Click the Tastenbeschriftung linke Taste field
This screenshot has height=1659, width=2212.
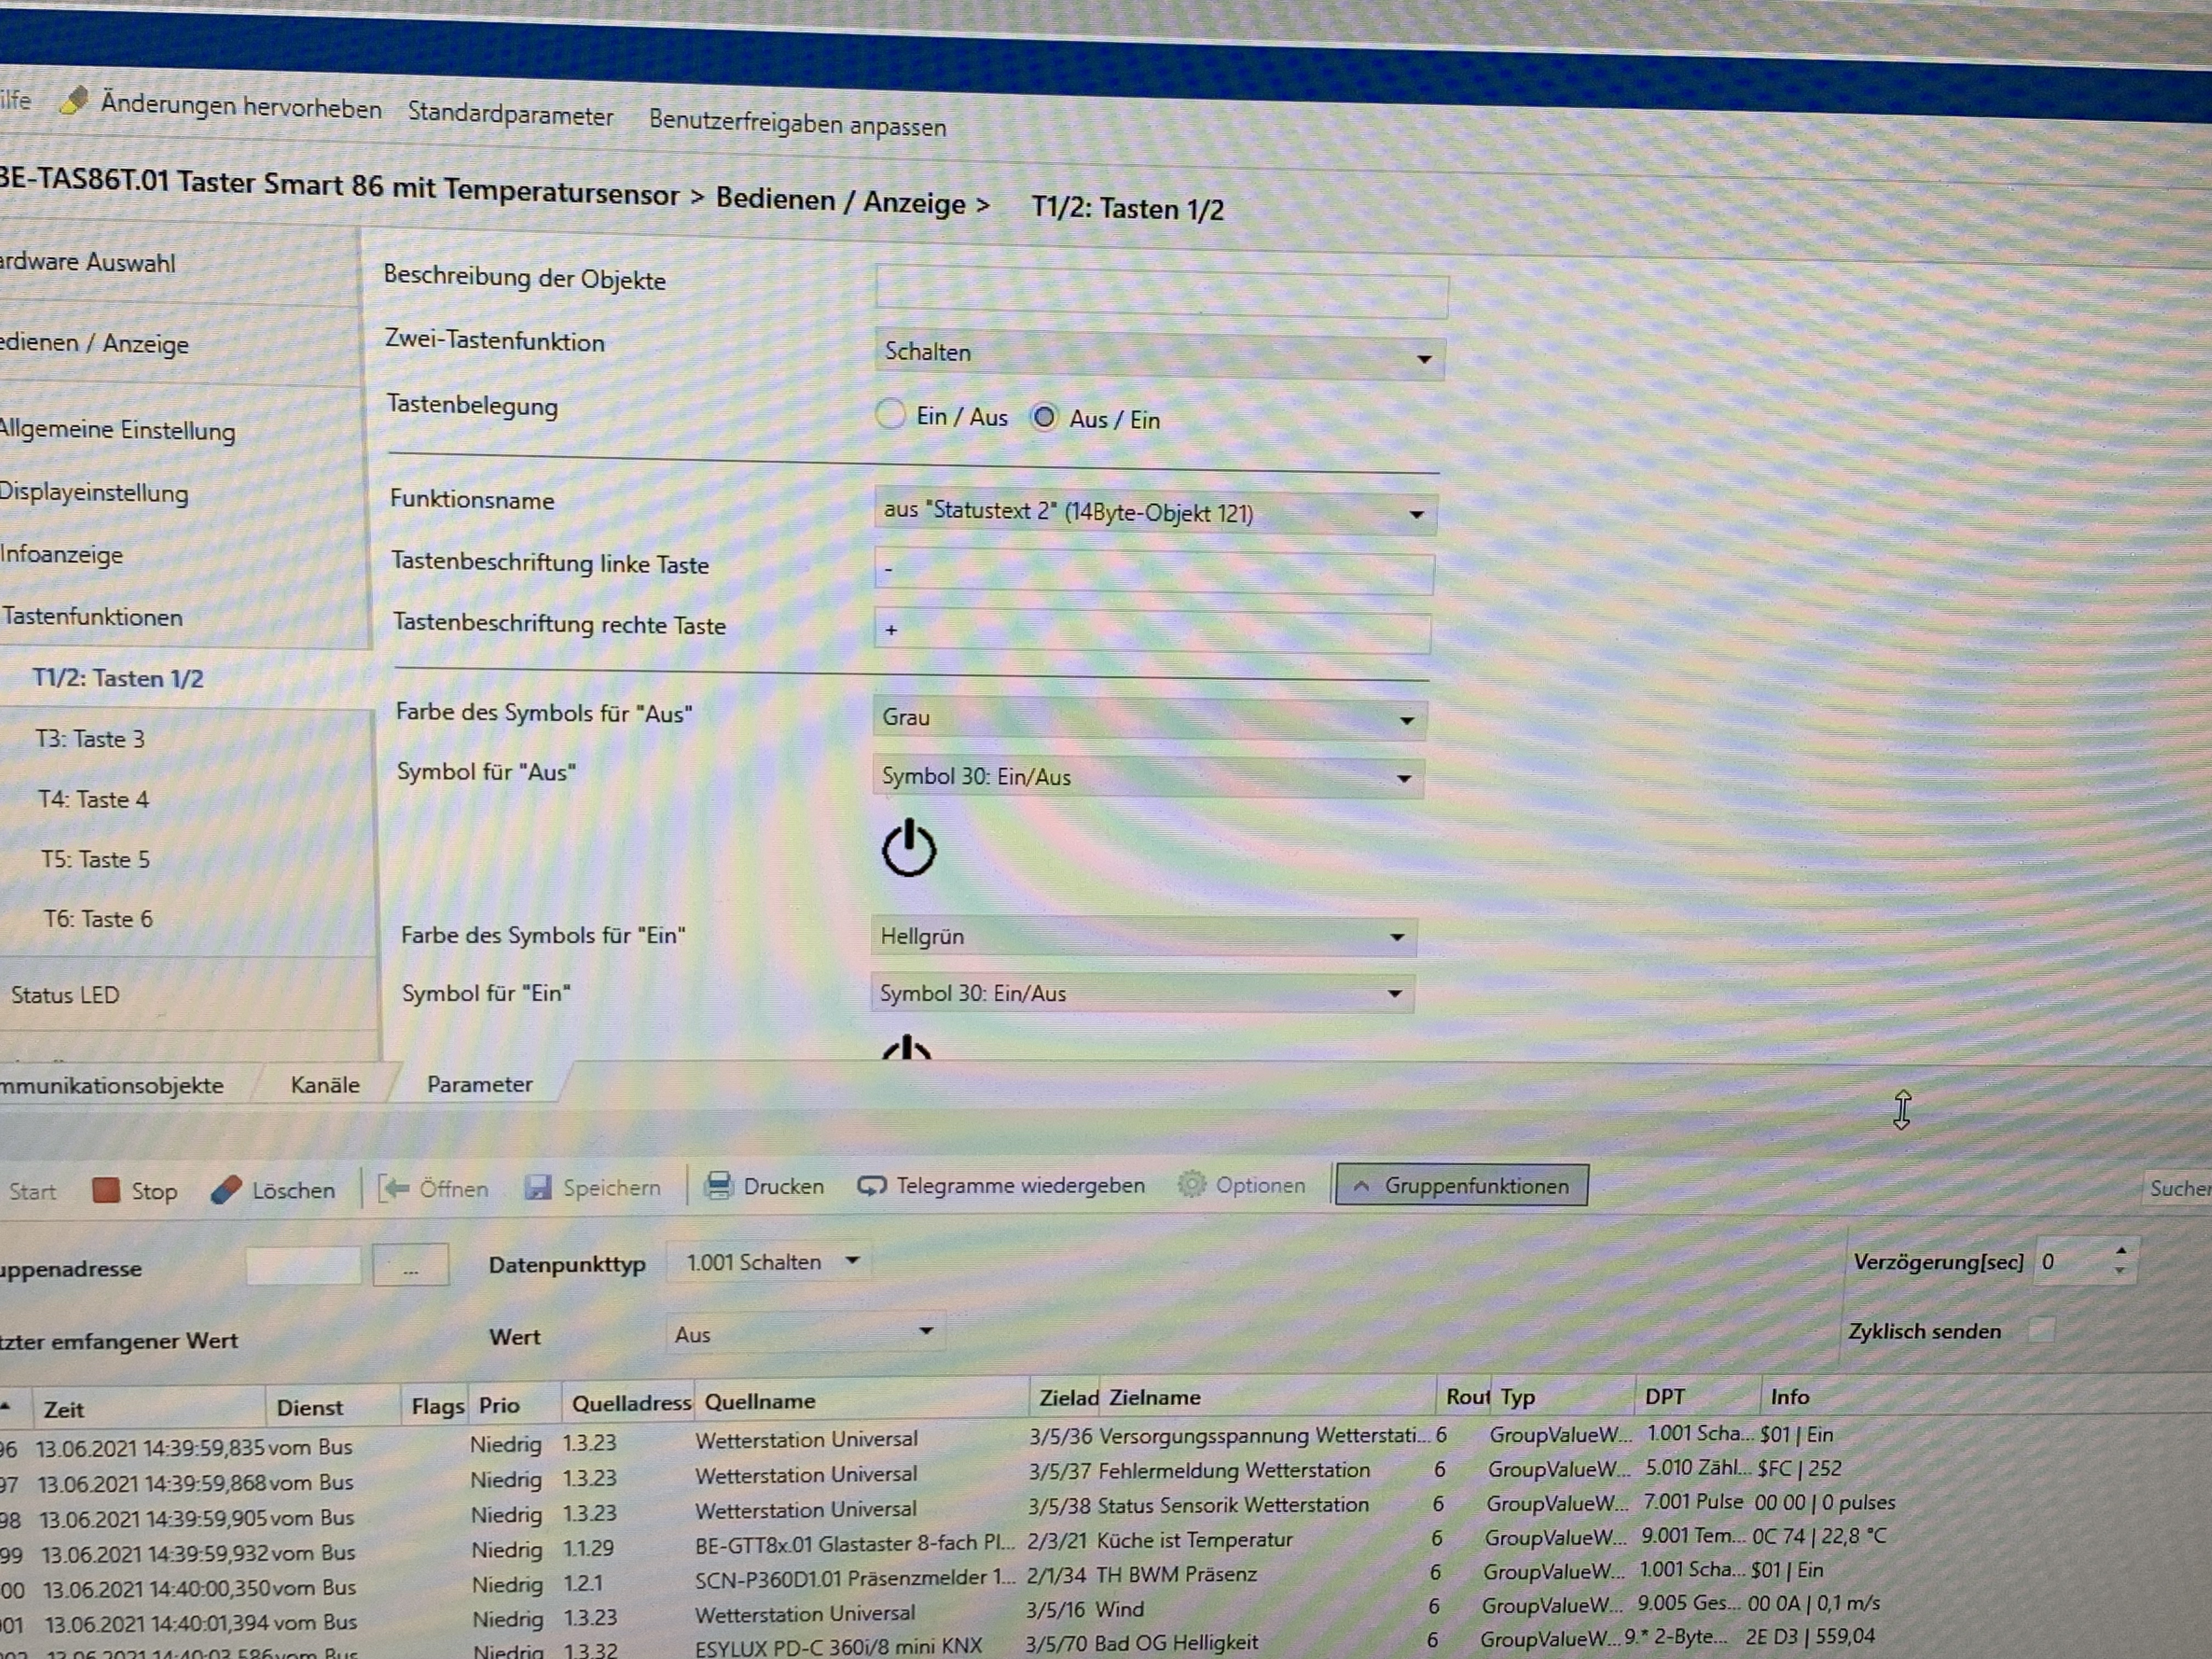point(1153,572)
